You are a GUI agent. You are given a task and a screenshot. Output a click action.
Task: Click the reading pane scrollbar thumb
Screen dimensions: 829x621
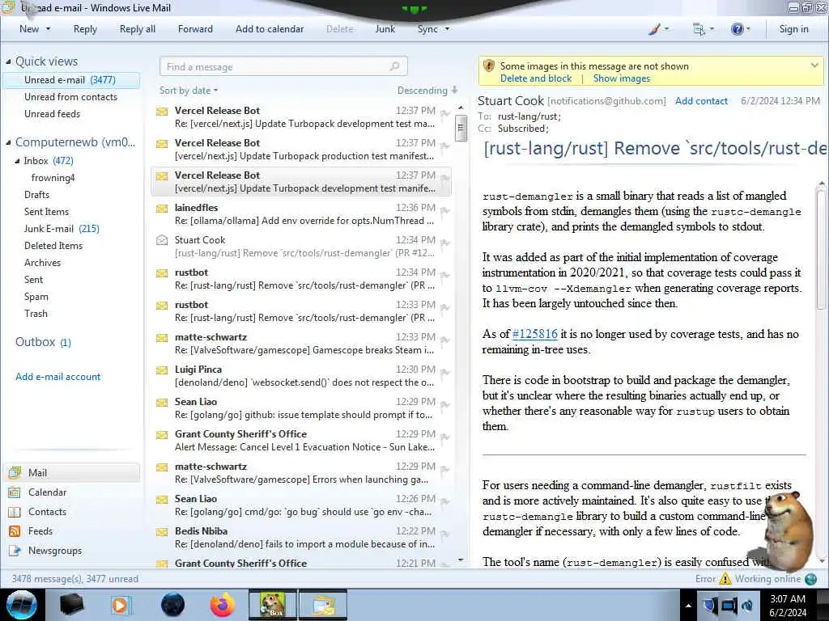click(821, 250)
